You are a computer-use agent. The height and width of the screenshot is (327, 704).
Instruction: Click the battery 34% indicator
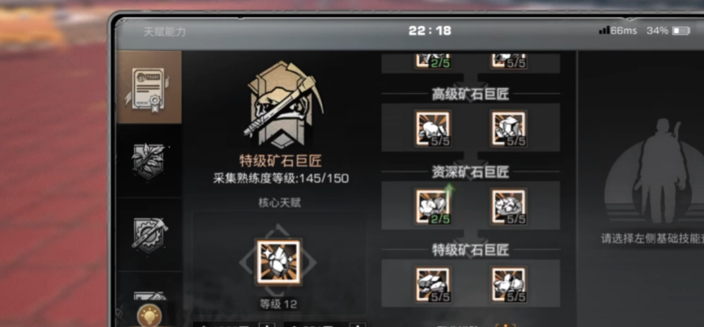(668, 31)
